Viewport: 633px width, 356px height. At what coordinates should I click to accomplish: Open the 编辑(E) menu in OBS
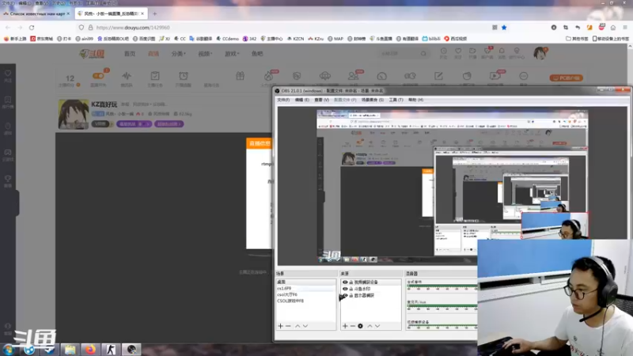click(301, 100)
